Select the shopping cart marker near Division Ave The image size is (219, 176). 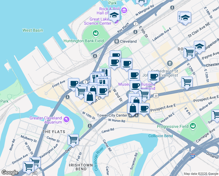[x=28, y=167]
